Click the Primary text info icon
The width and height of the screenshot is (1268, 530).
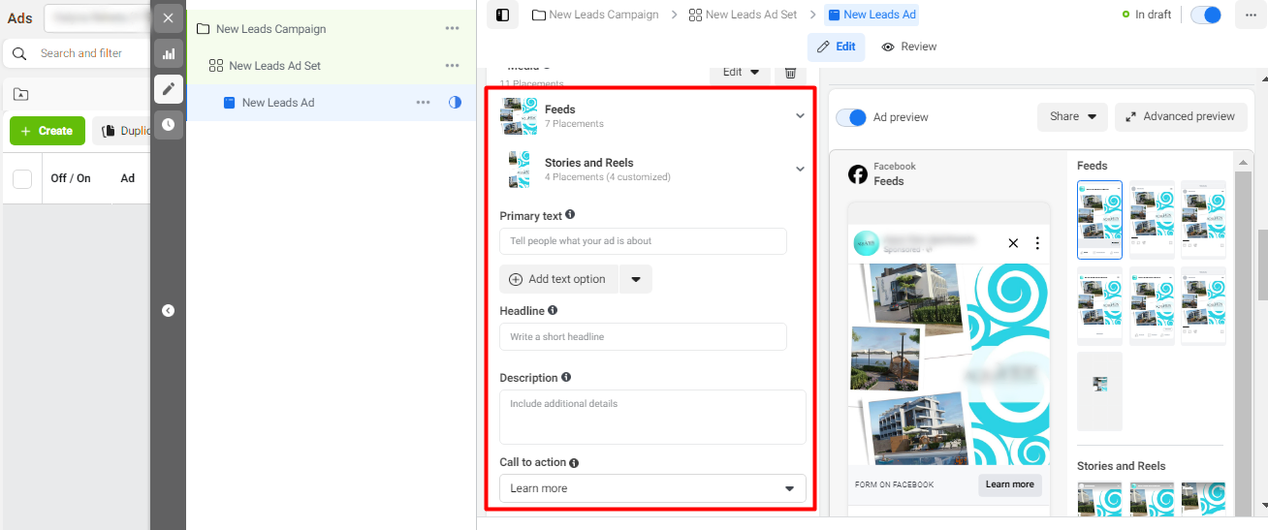click(x=570, y=215)
